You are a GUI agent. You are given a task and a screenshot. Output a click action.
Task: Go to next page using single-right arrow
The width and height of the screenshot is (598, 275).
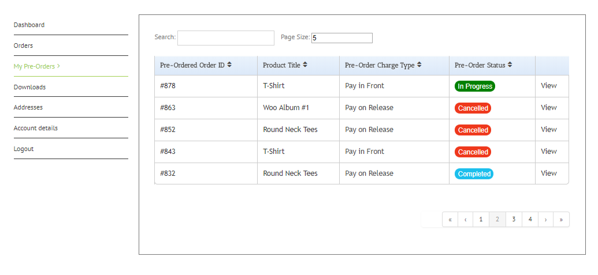pos(545,220)
